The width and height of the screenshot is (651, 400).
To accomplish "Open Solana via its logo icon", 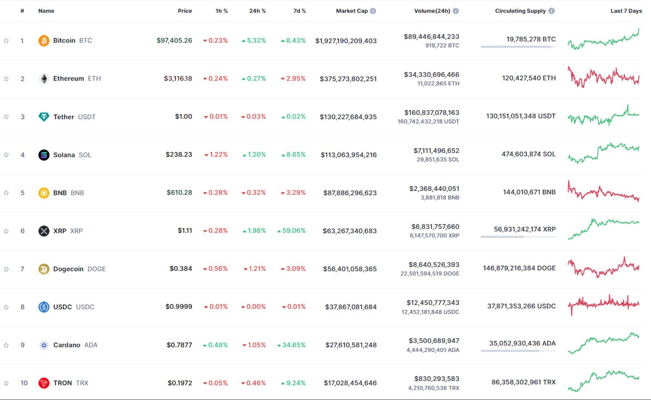I will [x=43, y=155].
